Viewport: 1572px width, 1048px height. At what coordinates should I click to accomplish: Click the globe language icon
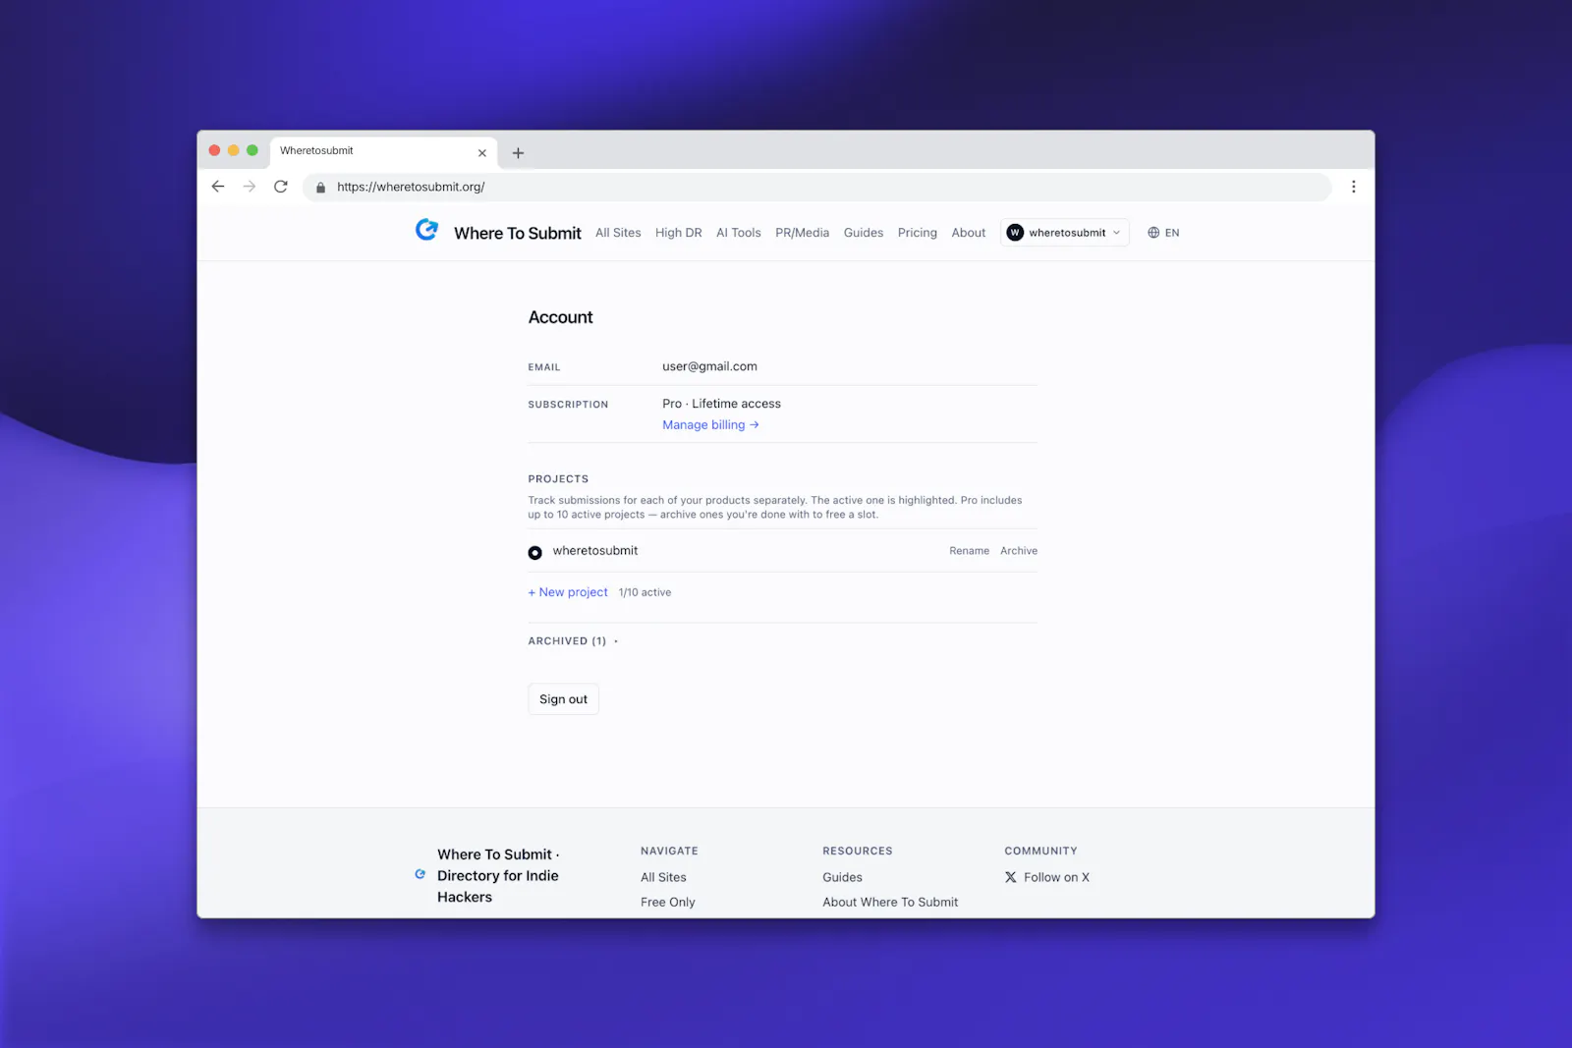point(1153,233)
